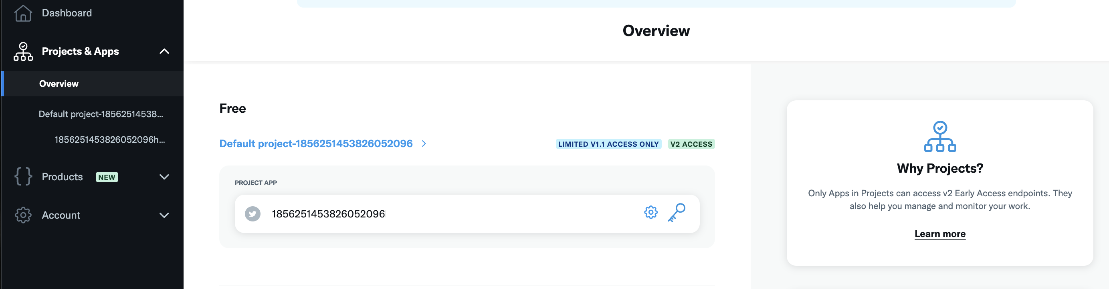Open Account settings via gear icon

click(x=23, y=215)
